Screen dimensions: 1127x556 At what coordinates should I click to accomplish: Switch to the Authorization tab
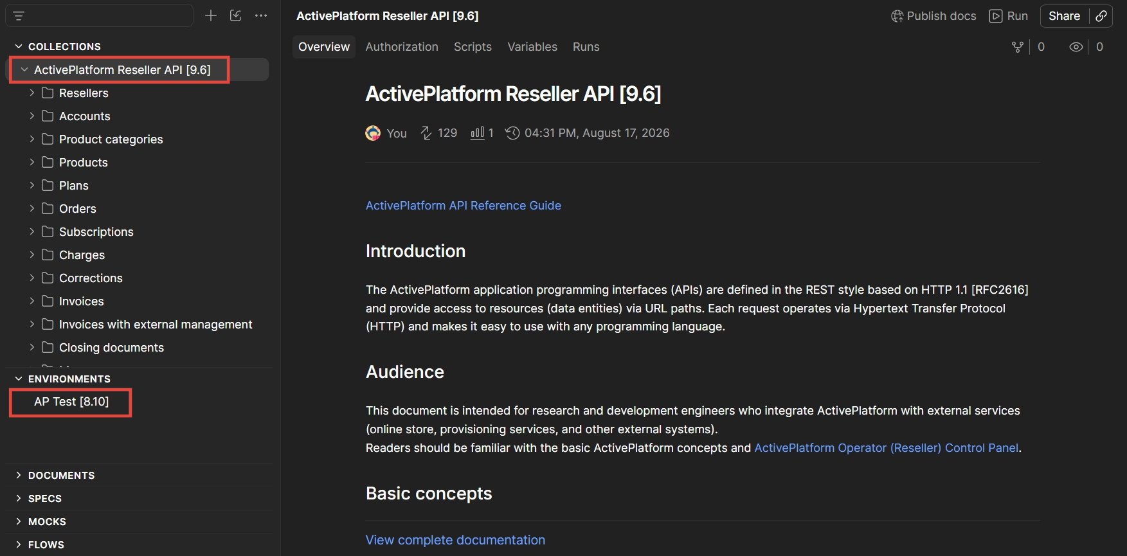402,47
